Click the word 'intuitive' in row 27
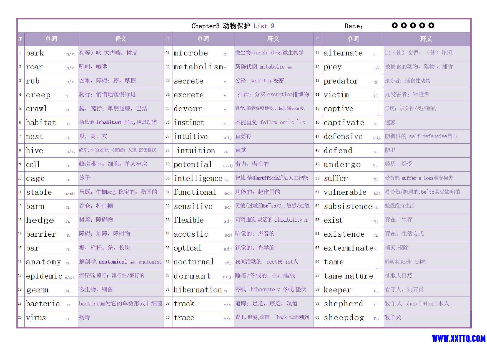The image size is (487, 344). pyautogui.click(x=191, y=136)
